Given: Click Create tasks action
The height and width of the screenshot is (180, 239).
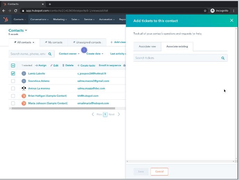Looking at the screenshot, I should [x=86, y=65].
